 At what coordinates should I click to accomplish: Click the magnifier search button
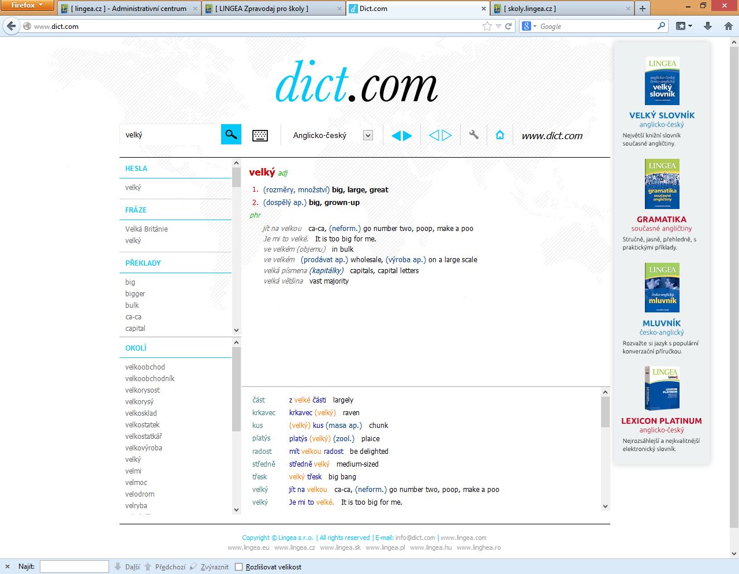pos(231,135)
